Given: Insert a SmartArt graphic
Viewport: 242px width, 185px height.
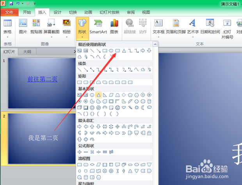Looking at the screenshot, I should tap(98, 26).
